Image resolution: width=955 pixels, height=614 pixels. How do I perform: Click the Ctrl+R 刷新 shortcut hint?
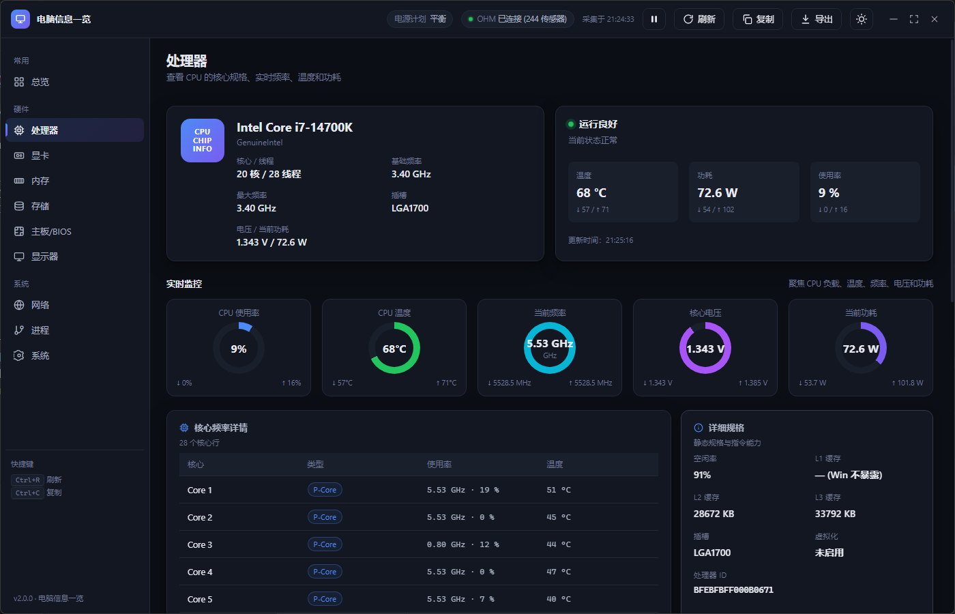37,480
